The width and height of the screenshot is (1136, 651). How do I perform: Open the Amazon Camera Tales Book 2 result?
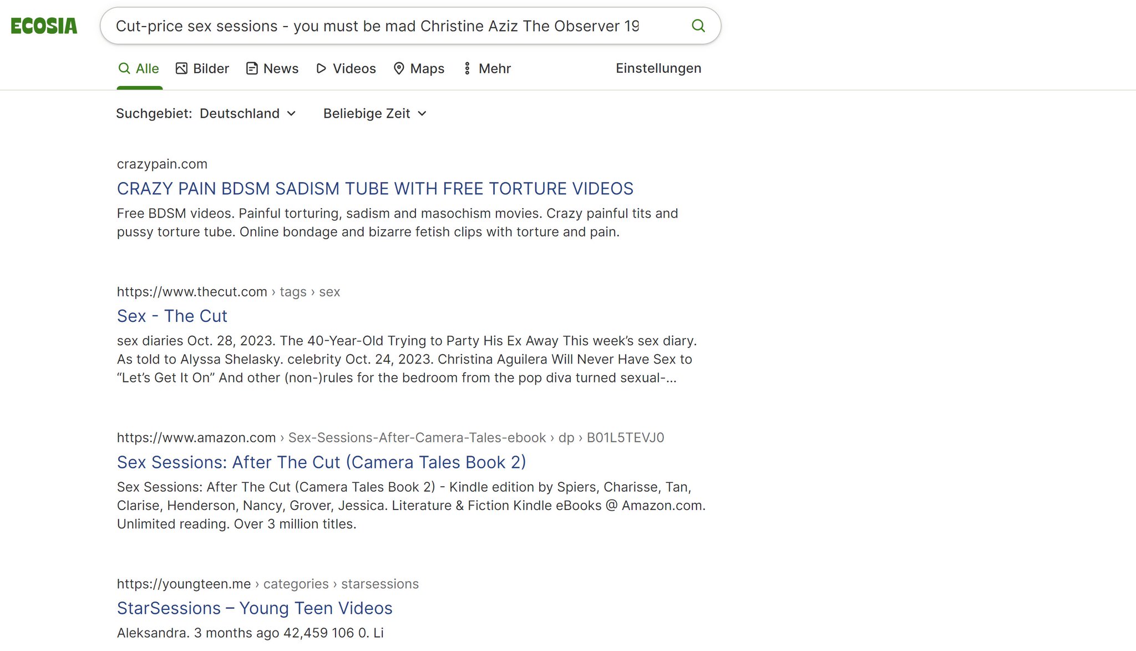pyautogui.click(x=321, y=462)
